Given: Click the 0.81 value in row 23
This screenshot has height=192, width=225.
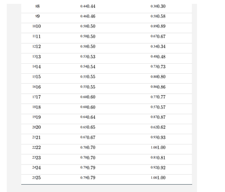Looking at the screenshot, I should point(158,158).
